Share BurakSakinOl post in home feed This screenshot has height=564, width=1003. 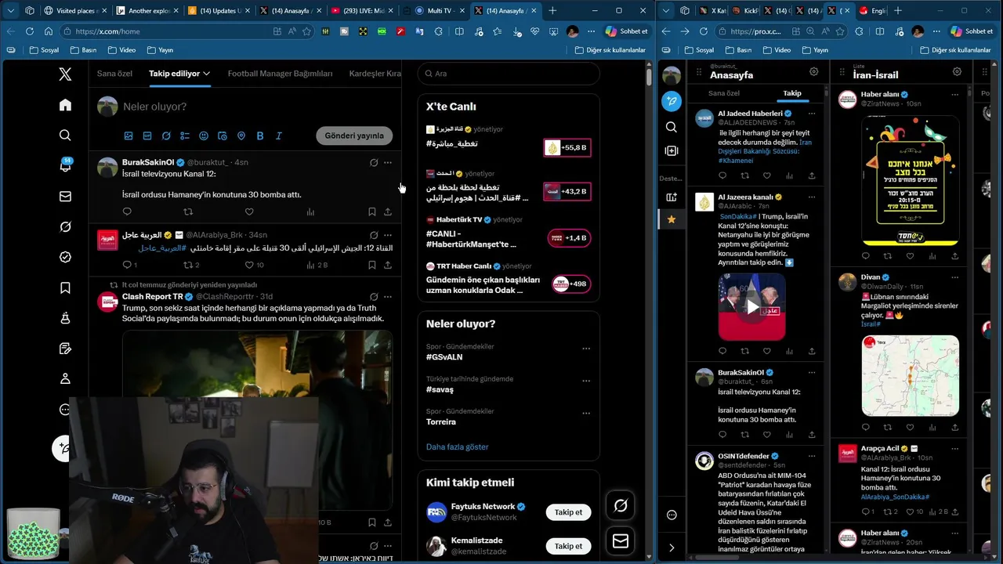pos(388,211)
